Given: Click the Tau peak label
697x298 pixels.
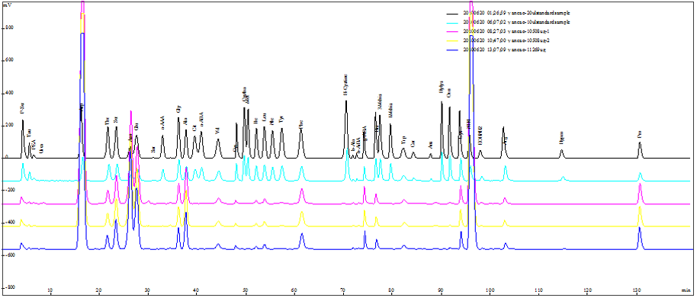Looking at the screenshot, I should point(29,133).
